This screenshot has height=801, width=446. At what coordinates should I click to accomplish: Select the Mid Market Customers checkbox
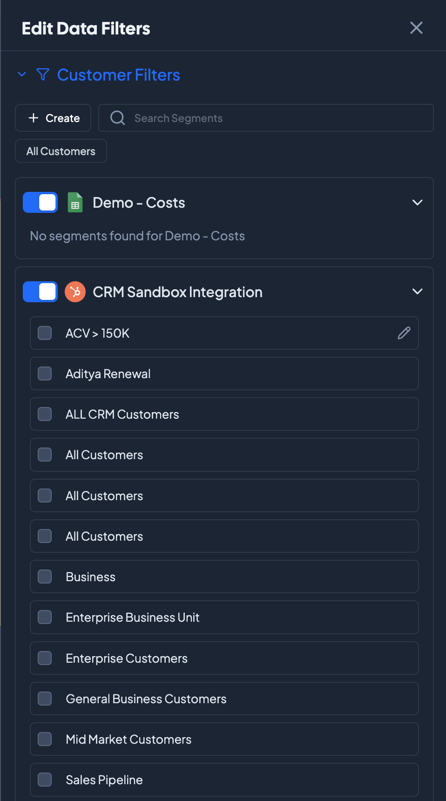[45, 739]
